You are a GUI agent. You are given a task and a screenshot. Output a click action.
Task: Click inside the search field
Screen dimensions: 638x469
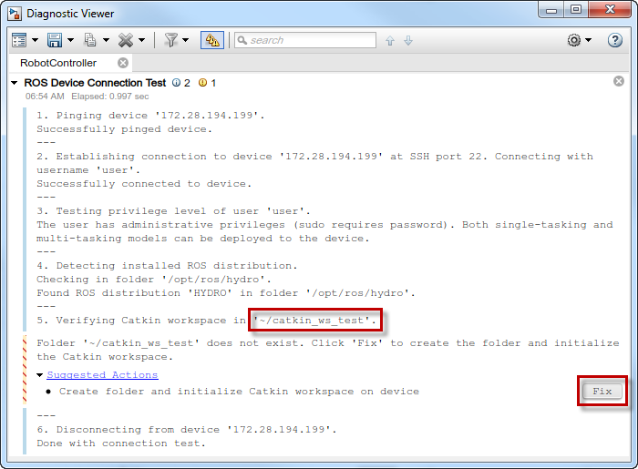click(x=305, y=40)
